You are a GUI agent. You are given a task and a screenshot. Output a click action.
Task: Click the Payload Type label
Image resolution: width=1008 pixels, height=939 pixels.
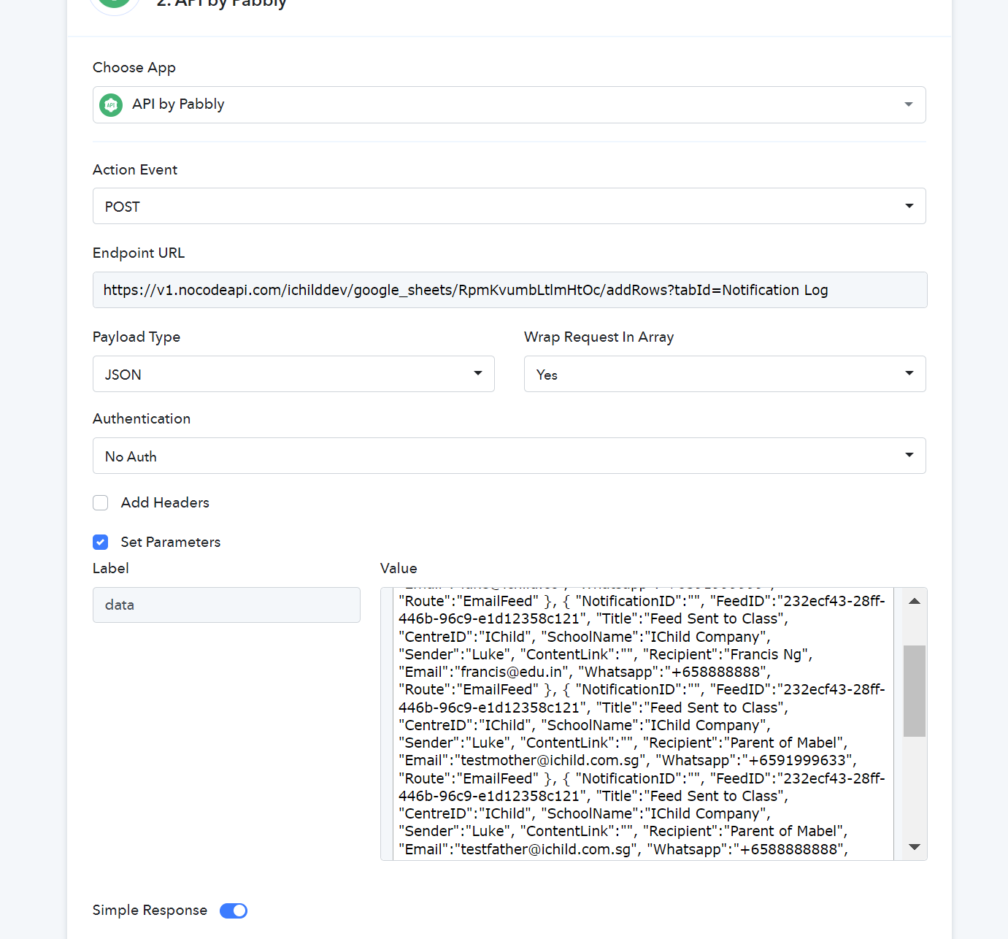136,337
